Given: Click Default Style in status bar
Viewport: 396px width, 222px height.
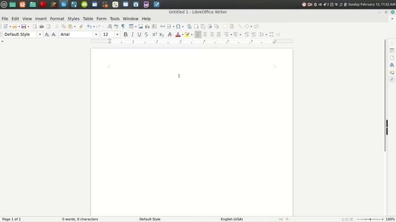Looking at the screenshot, I should point(150,220).
